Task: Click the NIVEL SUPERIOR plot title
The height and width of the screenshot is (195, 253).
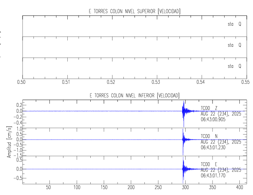Action: click(x=135, y=11)
